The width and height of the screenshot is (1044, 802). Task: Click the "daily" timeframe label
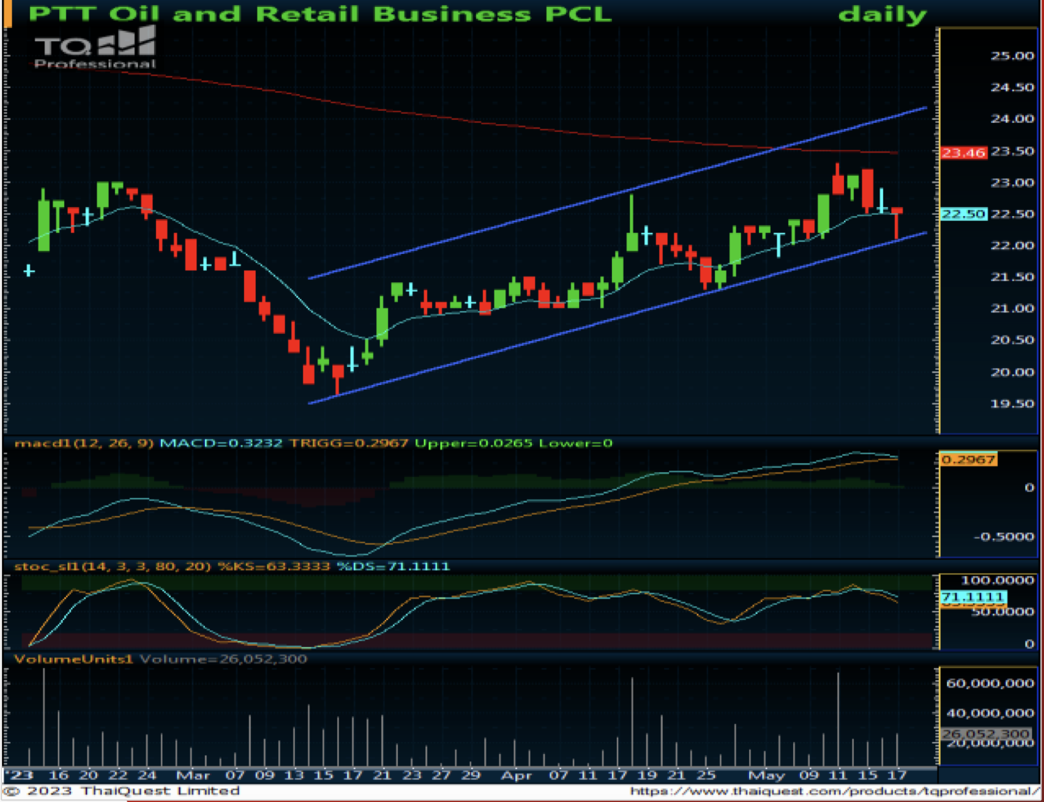(x=882, y=15)
